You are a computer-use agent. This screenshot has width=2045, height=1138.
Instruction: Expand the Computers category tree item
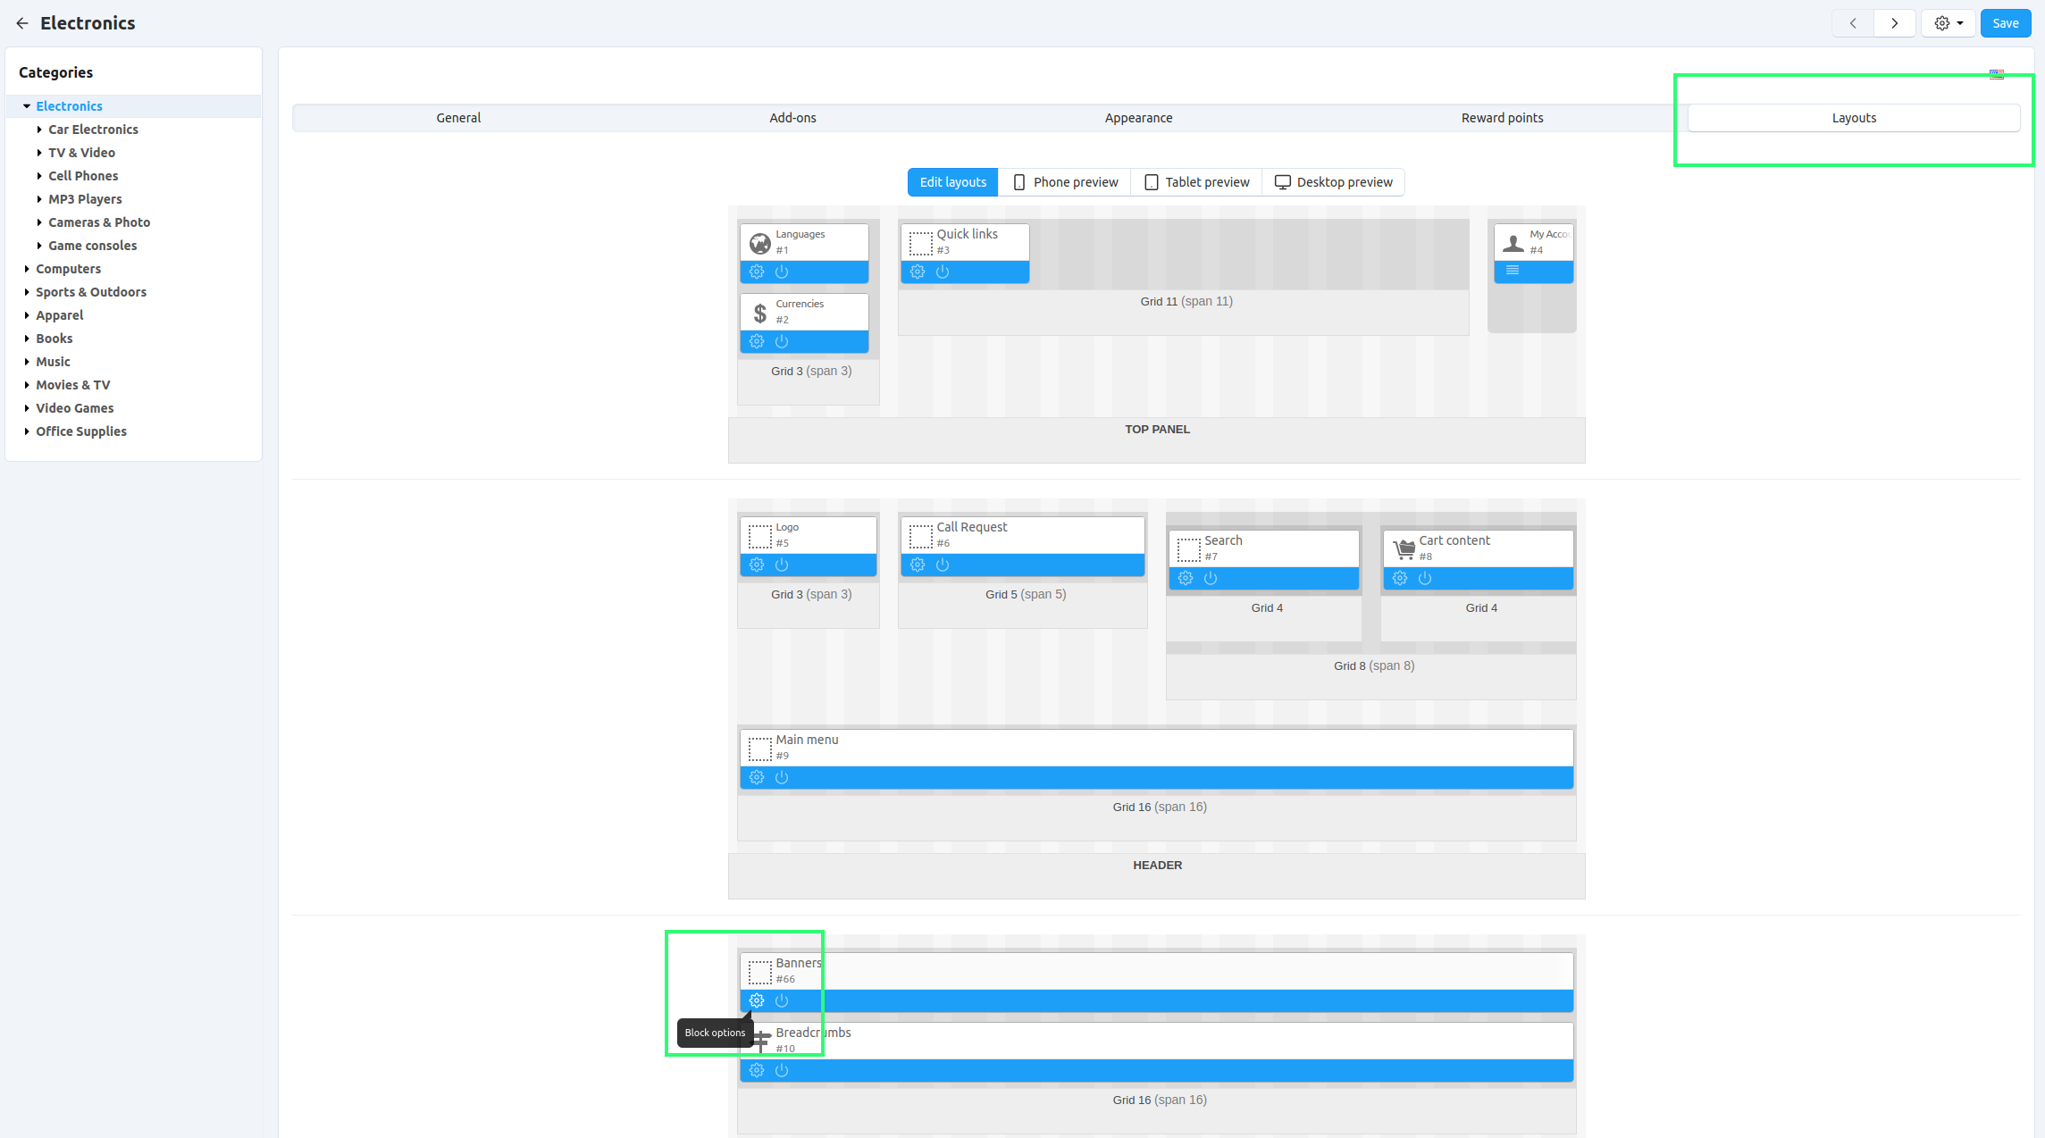(x=27, y=269)
